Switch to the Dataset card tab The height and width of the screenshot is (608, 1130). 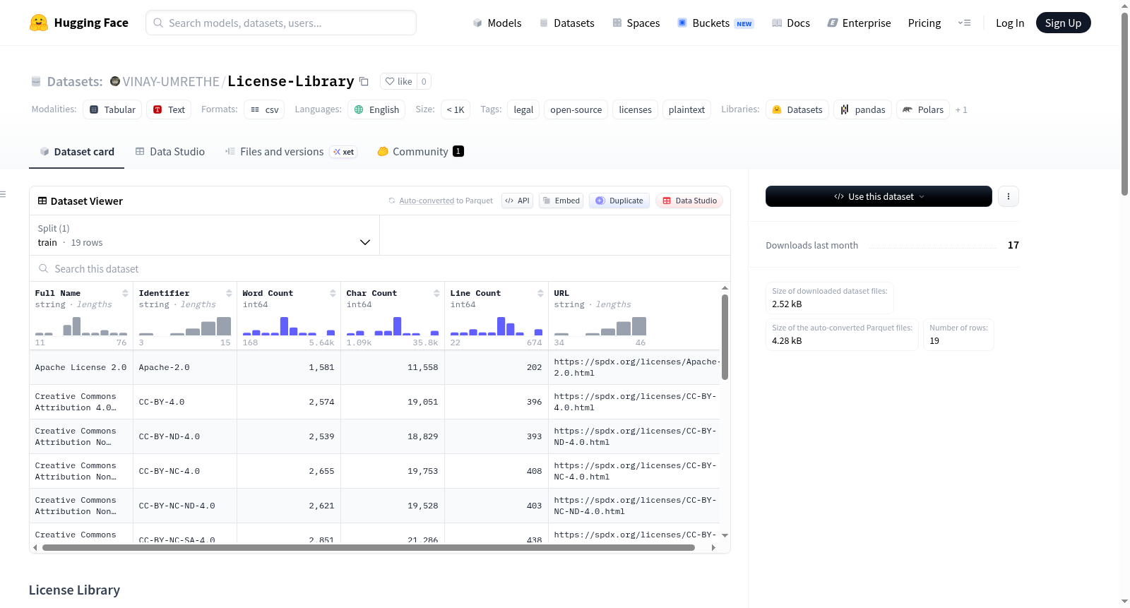click(x=76, y=152)
